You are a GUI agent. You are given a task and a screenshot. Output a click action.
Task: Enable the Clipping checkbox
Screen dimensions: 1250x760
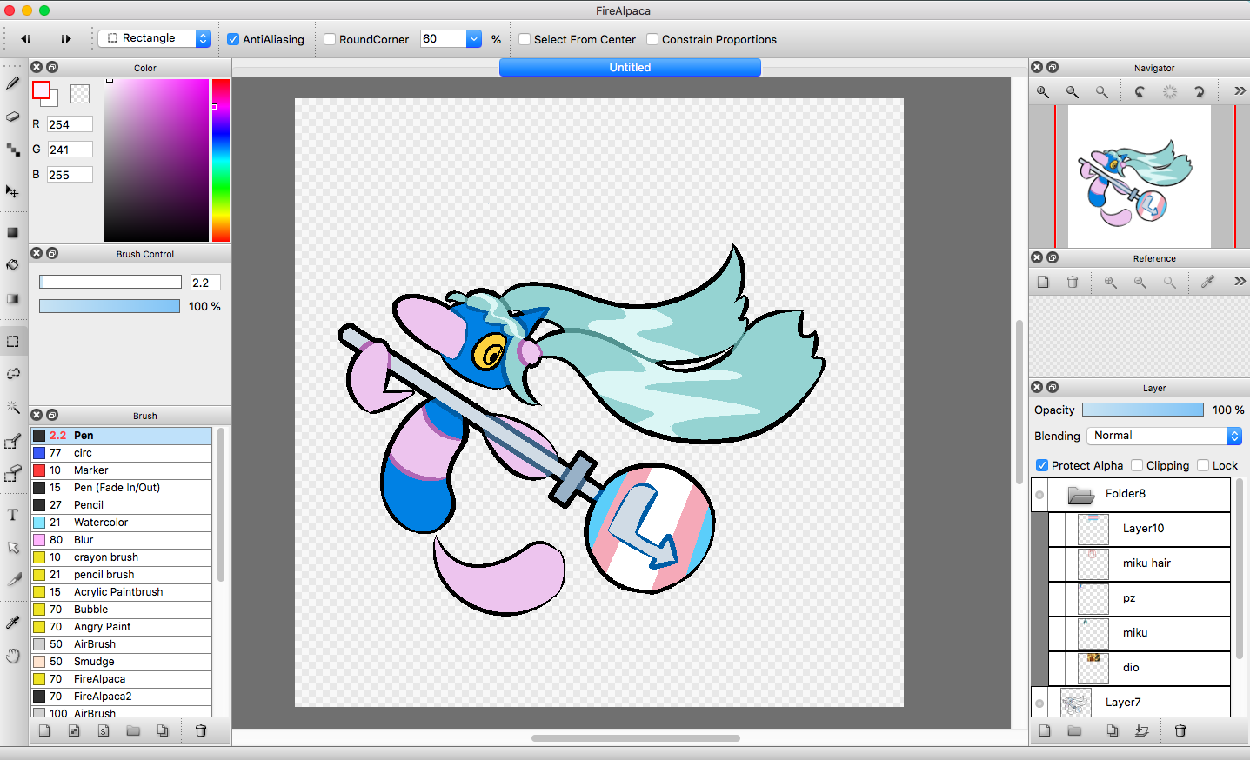(1137, 465)
